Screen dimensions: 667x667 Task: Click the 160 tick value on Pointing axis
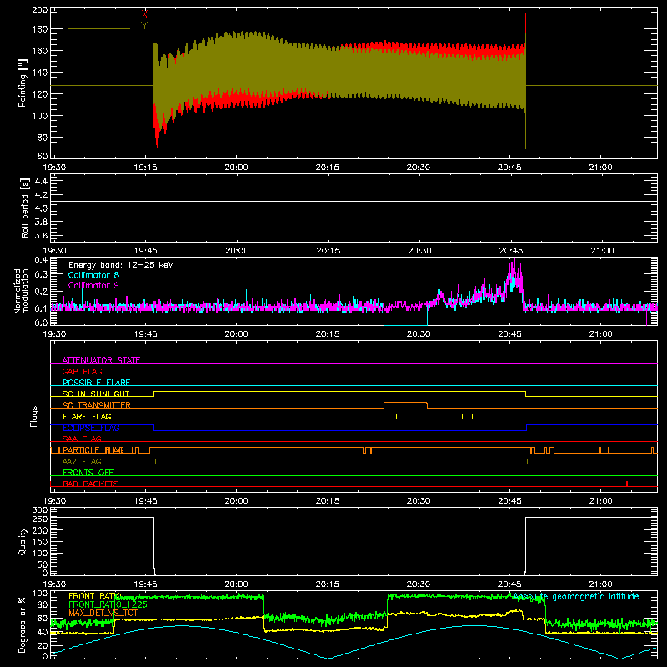40,51
